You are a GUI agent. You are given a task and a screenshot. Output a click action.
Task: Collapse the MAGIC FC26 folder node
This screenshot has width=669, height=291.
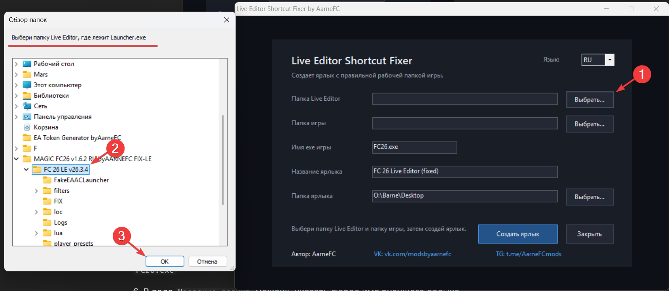(x=17, y=159)
